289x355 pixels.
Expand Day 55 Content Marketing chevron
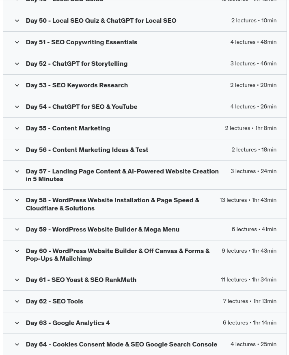17,128
